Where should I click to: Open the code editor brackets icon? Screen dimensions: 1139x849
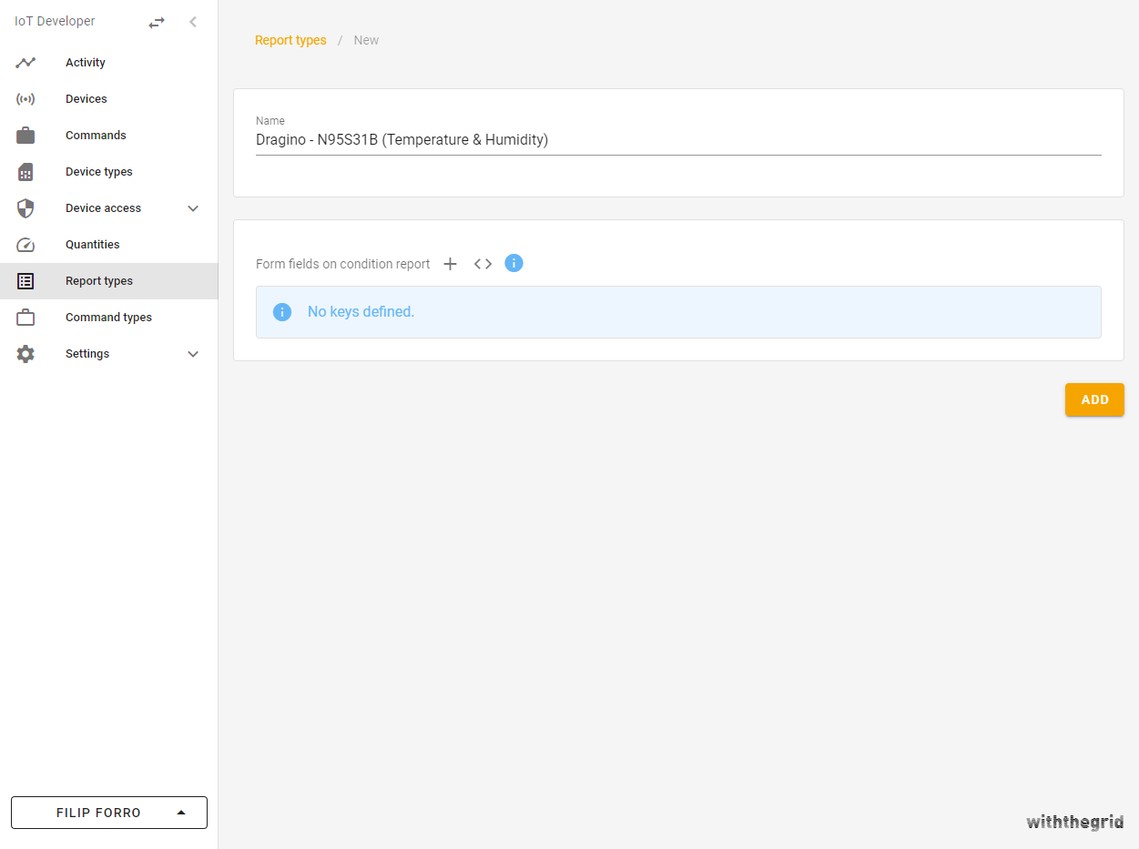pyautogui.click(x=483, y=264)
